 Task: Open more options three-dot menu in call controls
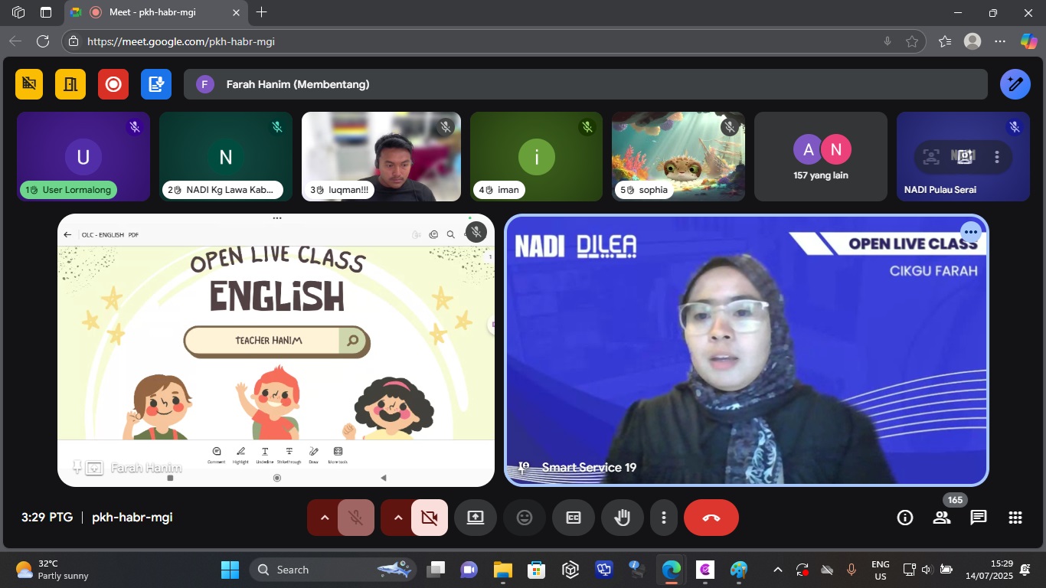(664, 518)
